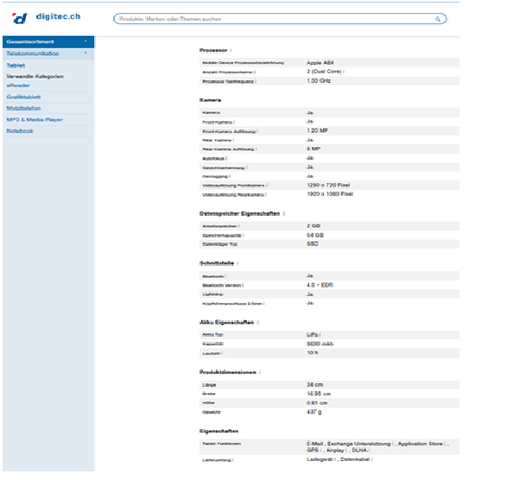Open MP3 & Media Player link

(x=35, y=120)
